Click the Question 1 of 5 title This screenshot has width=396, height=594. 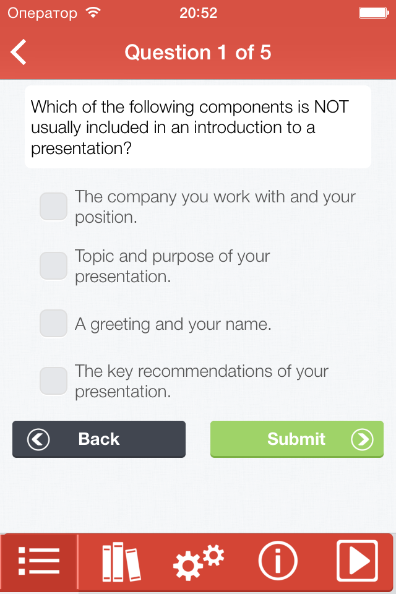point(198,52)
